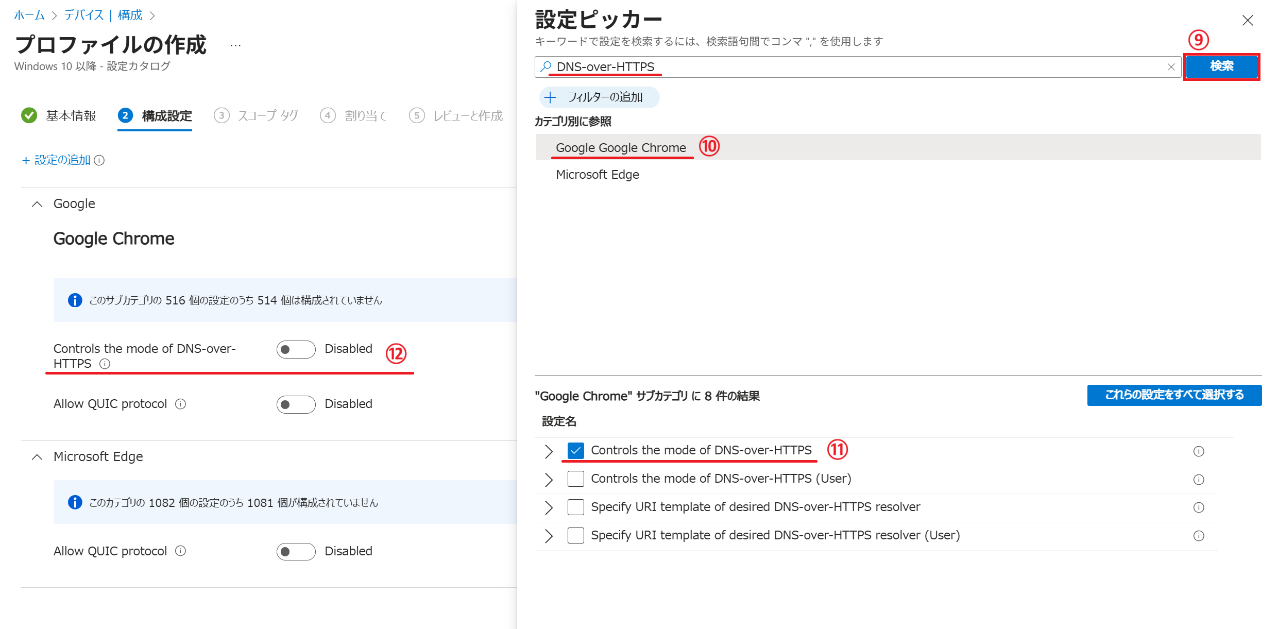Click the 検索 search button
Screen dimensions: 1278x629
point(1221,66)
